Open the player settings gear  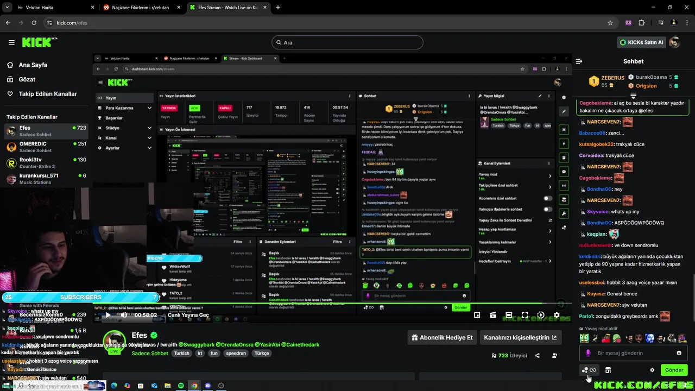pos(557,315)
